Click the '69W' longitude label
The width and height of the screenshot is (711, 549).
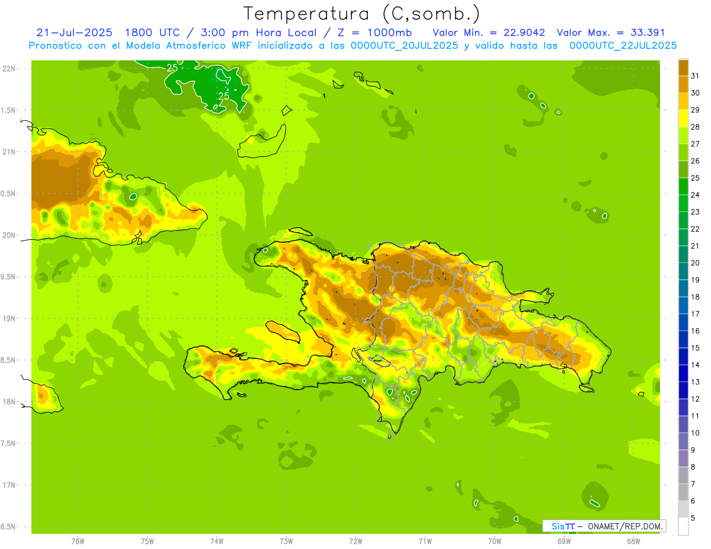click(564, 541)
